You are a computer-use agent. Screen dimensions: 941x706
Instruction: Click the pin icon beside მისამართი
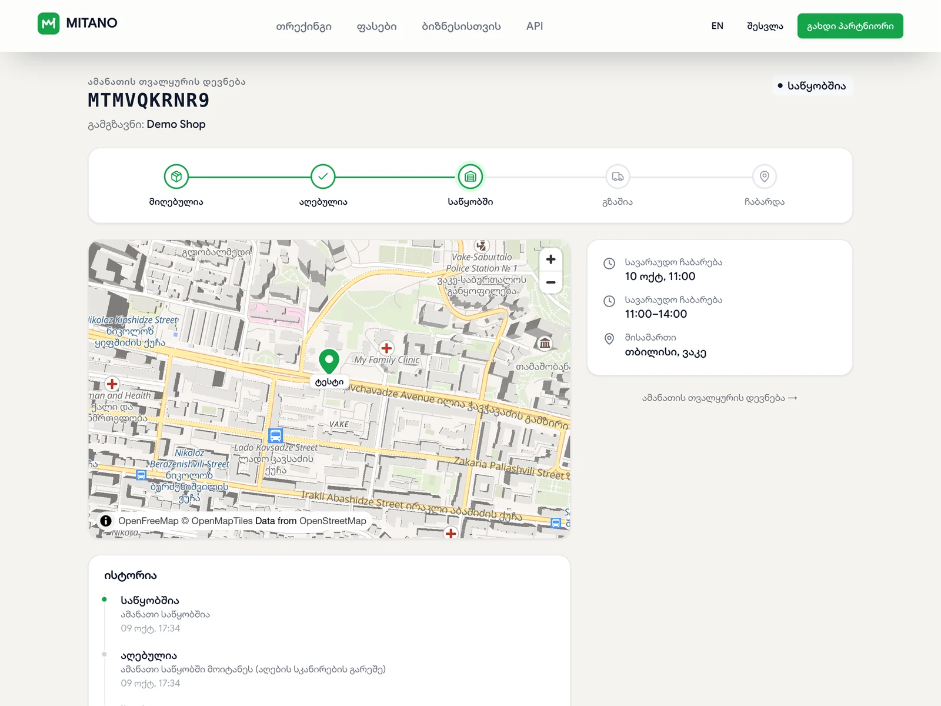(x=609, y=339)
